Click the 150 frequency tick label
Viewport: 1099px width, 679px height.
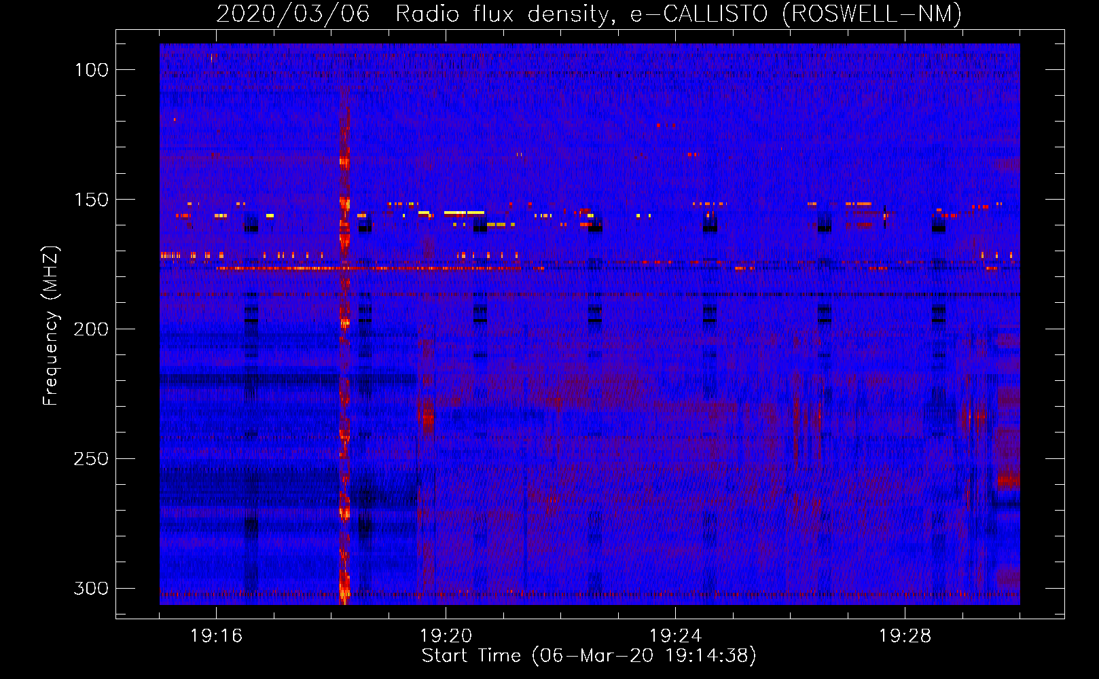click(92, 200)
